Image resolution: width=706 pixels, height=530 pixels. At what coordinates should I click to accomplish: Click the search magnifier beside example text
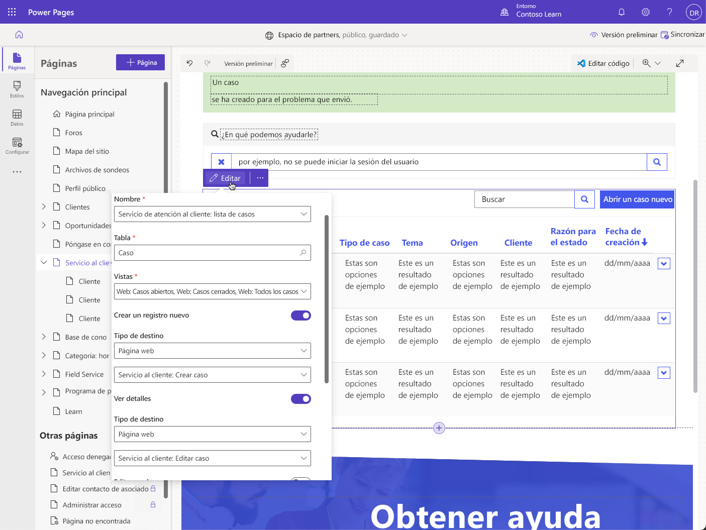(657, 162)
